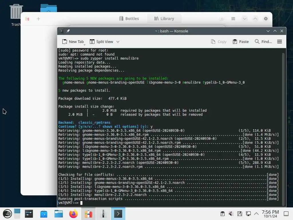Expand the hidden system tray icons
The image size is (293, 220).
tap(256, 214)
